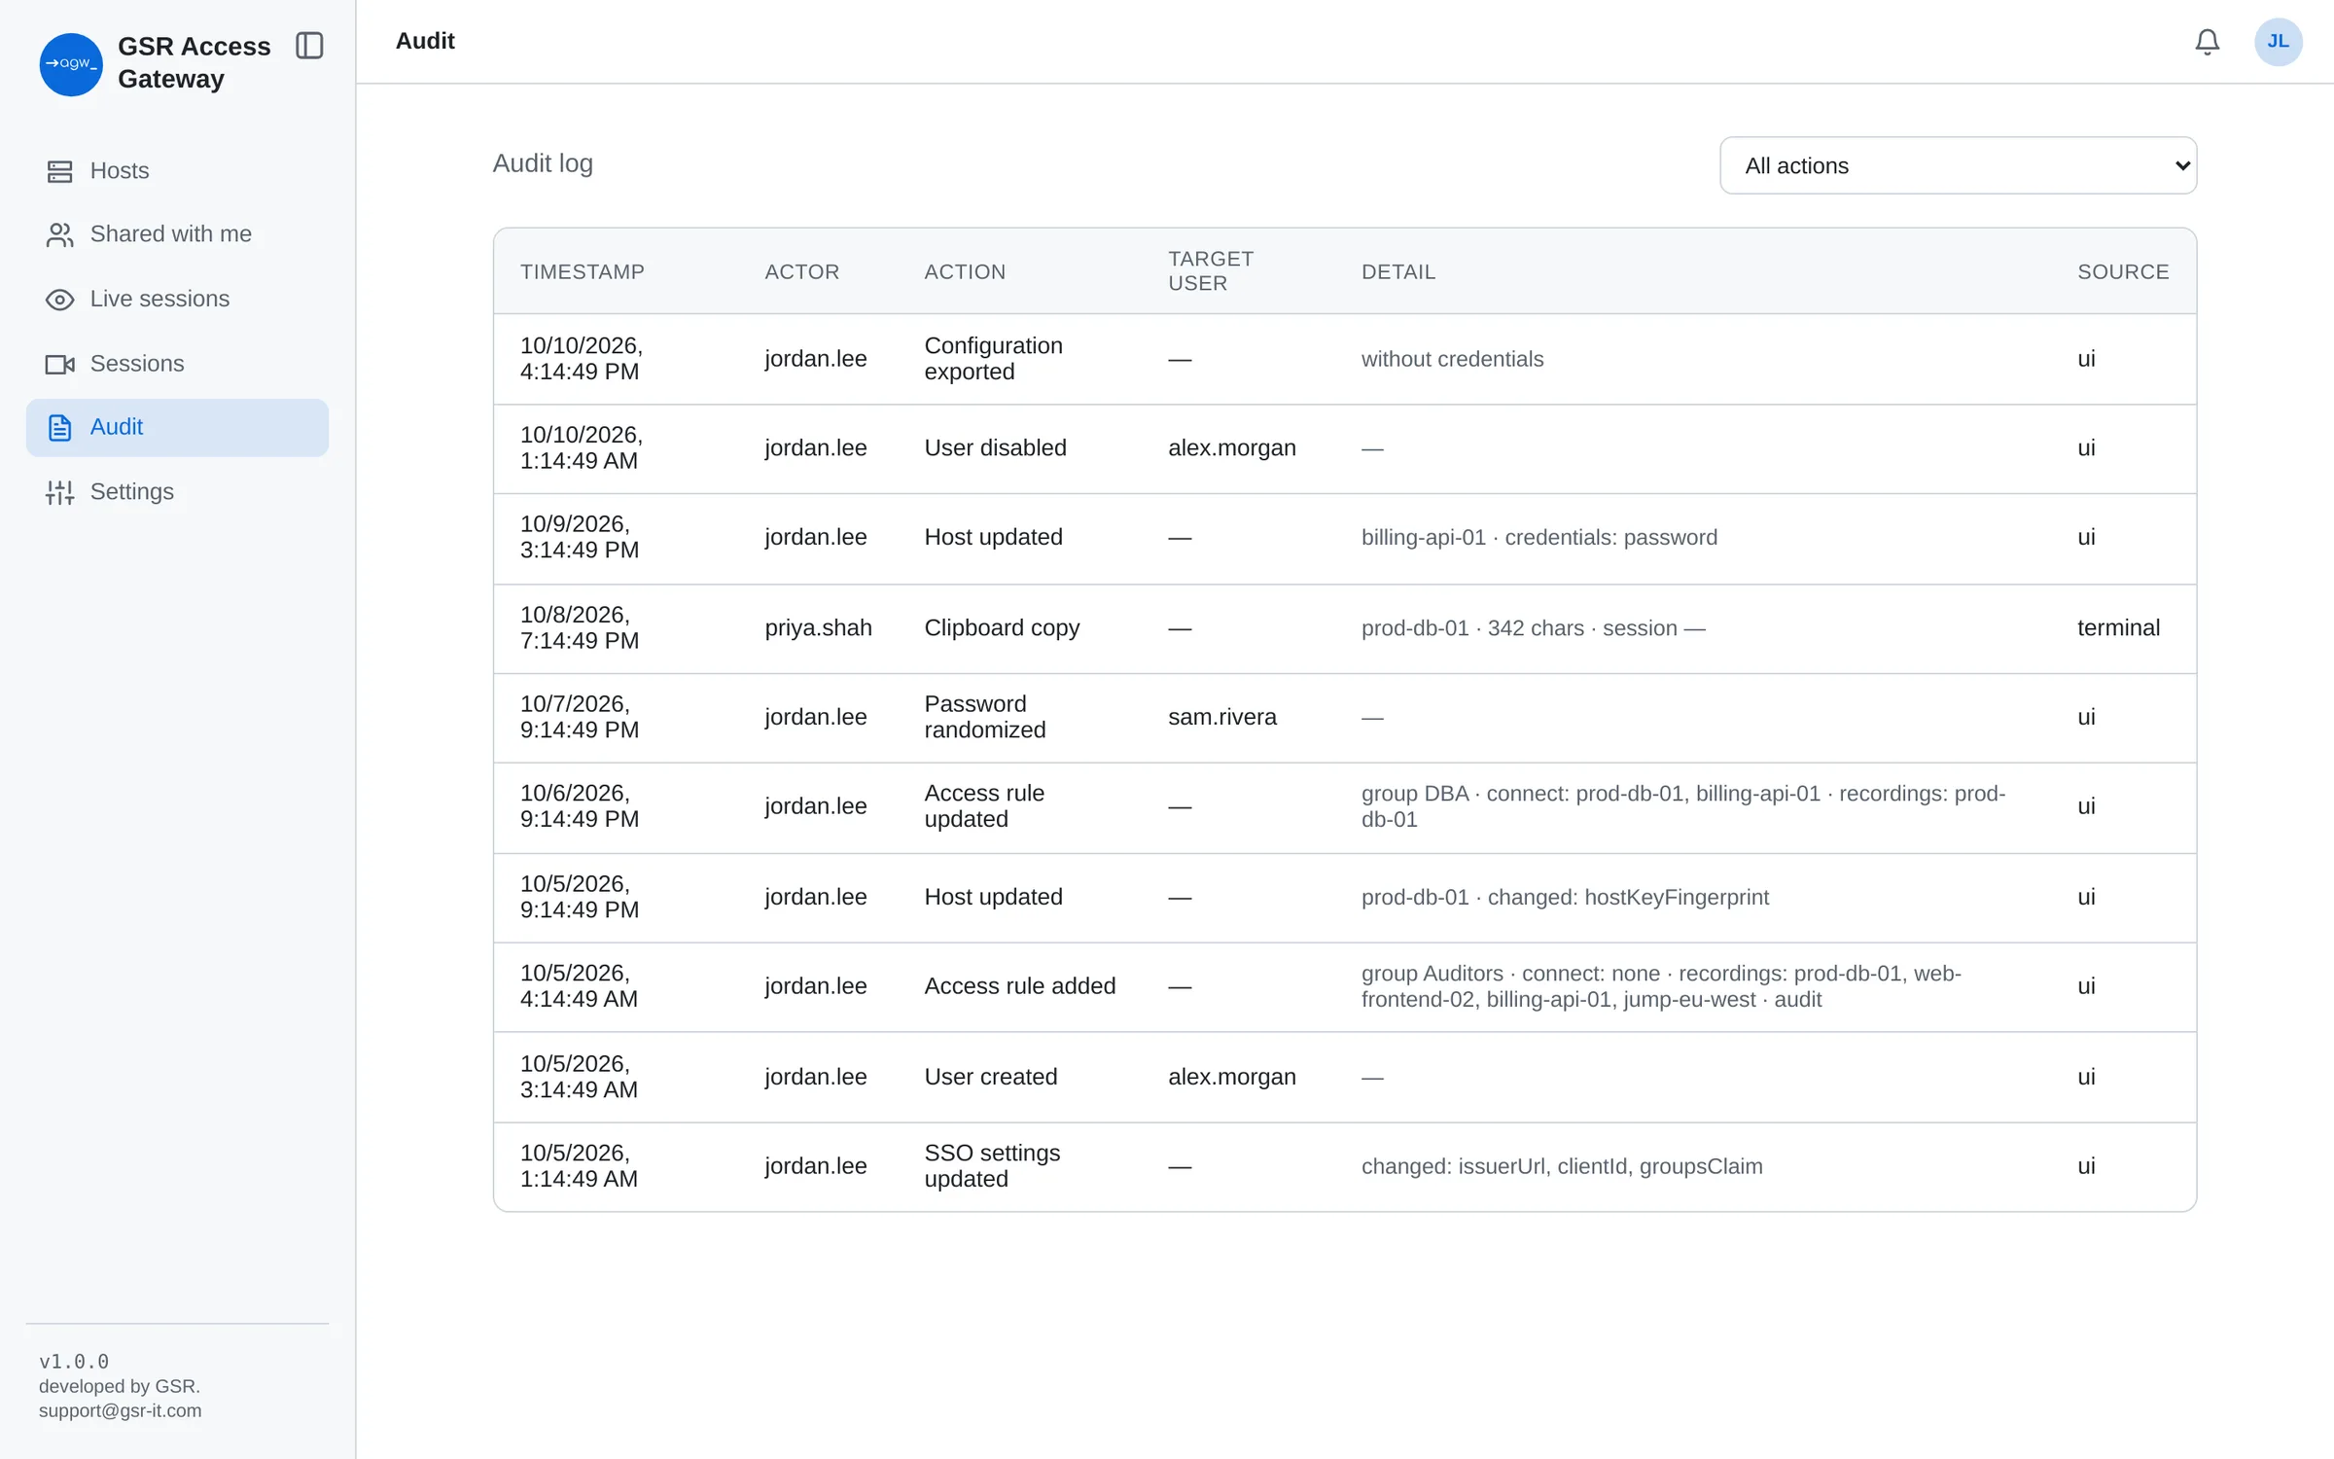Click the ACTOR column header

tap(801, 271)
